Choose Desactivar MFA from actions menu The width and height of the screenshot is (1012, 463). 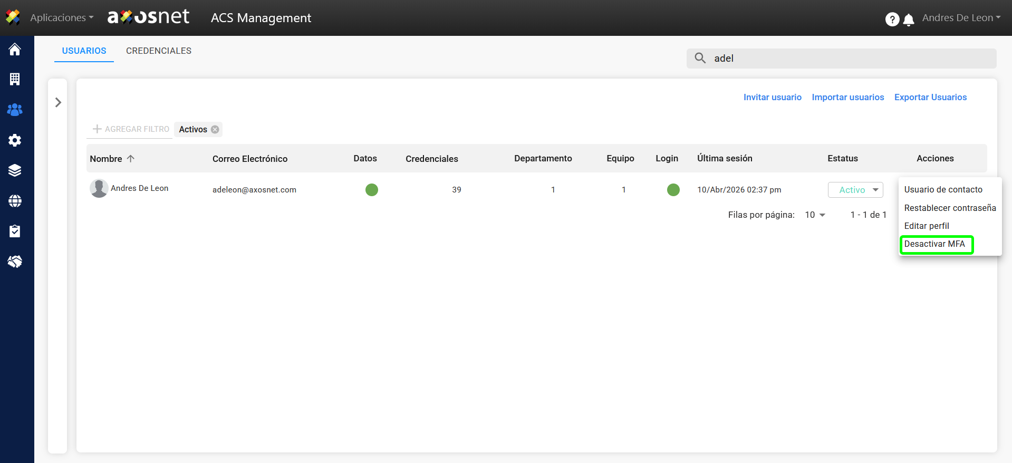coord(934,244)
